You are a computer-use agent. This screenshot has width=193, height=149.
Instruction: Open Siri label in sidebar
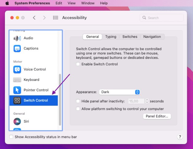[26, 121]
